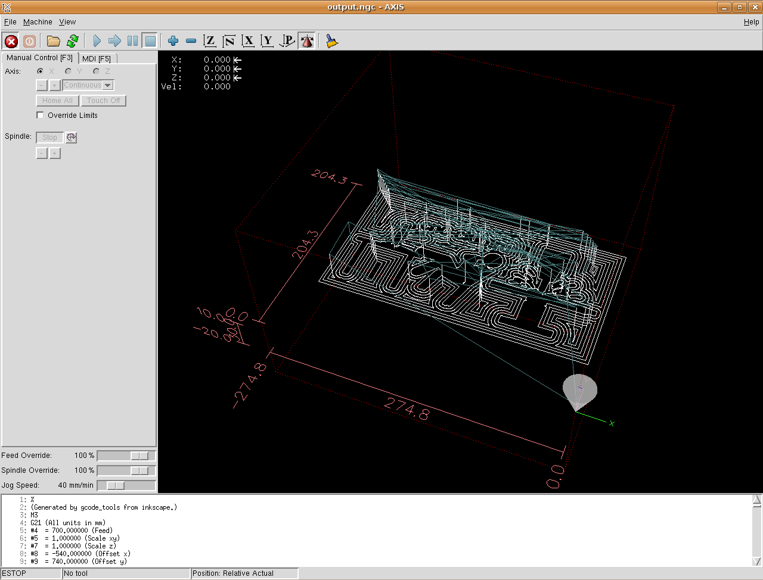The height and width of the screenshot is (580, 763).
Task: Click the machine power toggle icon
Action: point(30,41)
